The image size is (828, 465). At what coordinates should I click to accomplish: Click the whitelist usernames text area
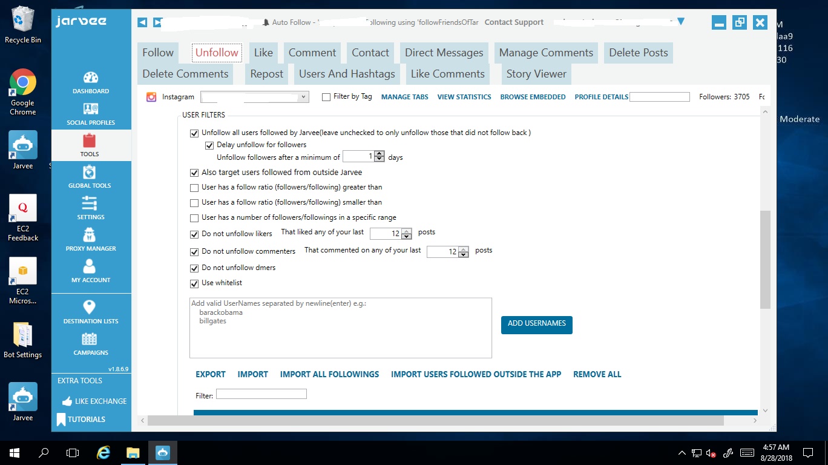click(341, 328)
